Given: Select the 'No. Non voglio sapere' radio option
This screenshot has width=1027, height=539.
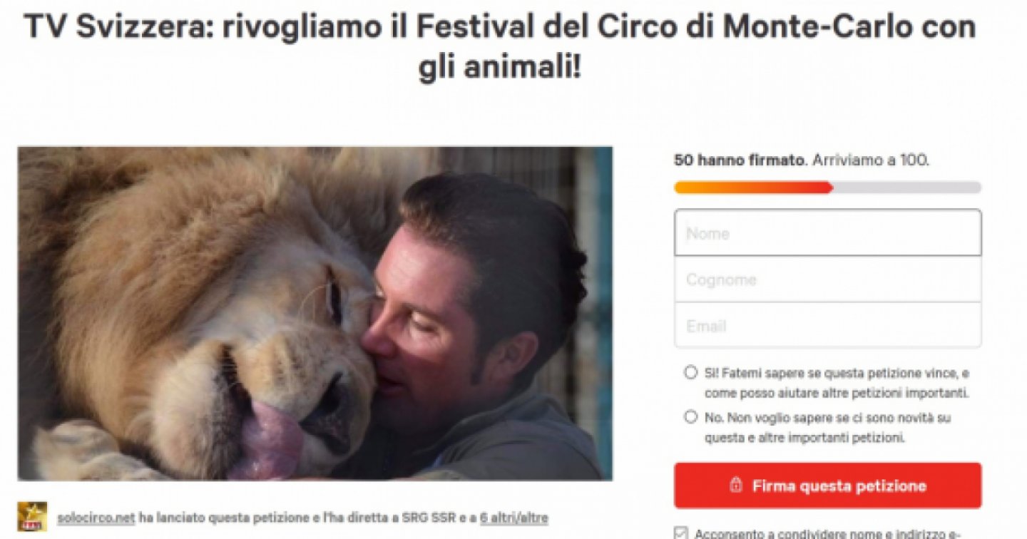Looking at the screenshot, I should (690, 417).
